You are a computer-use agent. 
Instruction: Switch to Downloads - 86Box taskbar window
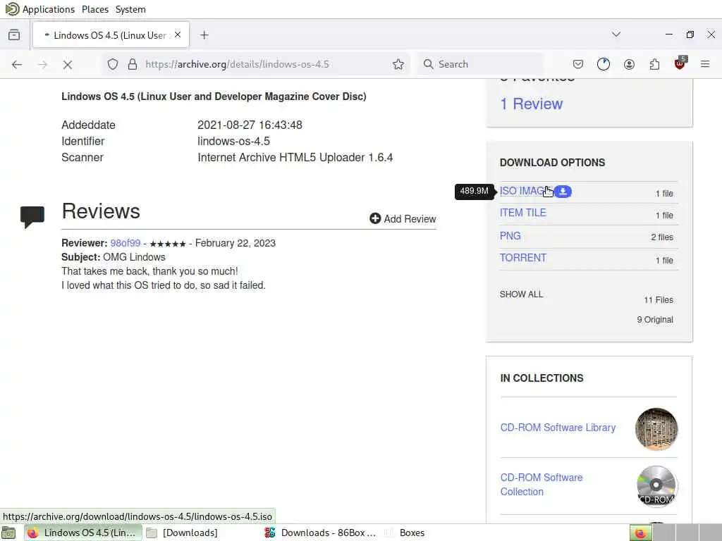321,533
